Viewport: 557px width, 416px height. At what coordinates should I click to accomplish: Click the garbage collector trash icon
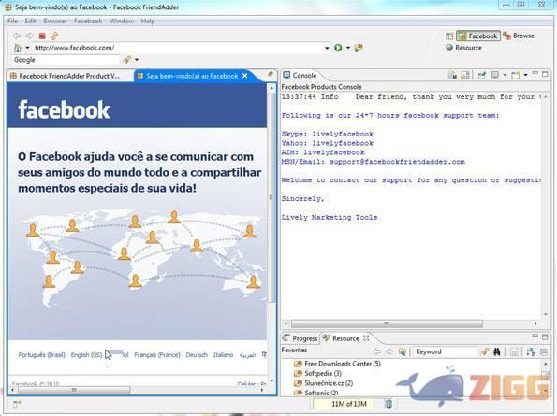point(389,404)
